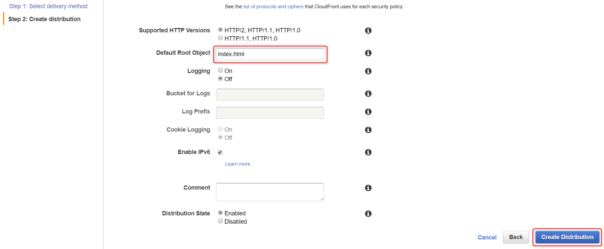Click the Back button
Screen dimensions: 604x249
point(516,237)
